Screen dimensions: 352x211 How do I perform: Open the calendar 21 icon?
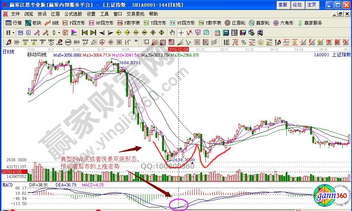(x=217, y=33)
